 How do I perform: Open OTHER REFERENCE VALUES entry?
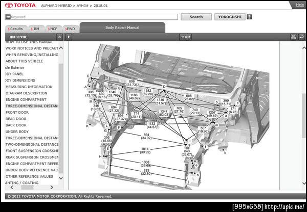click(x=29, y=176)
